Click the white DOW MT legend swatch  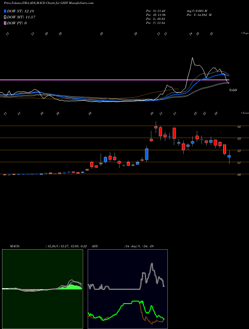pyautogui.click(x=5, y=17)
